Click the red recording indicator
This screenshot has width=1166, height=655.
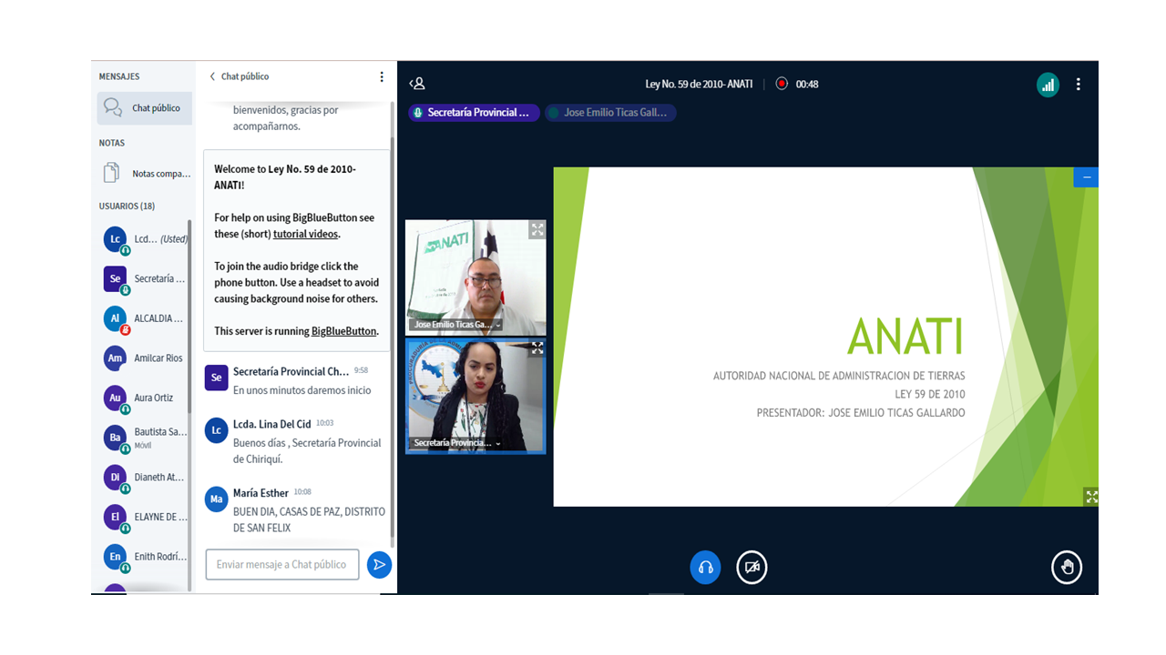(782, 84)
